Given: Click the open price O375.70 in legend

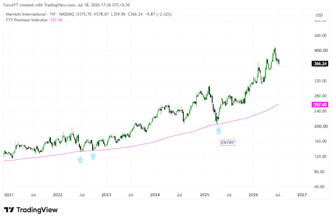Looking at the screenshot, I should pyautogui.click(x=84, y=14).
